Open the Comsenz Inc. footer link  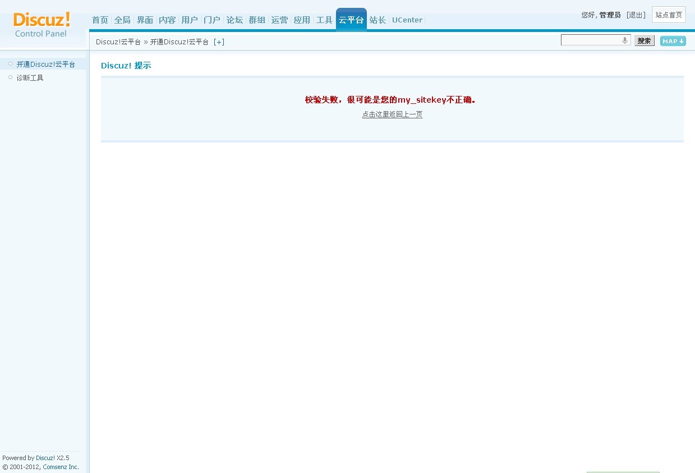[61, 467]
